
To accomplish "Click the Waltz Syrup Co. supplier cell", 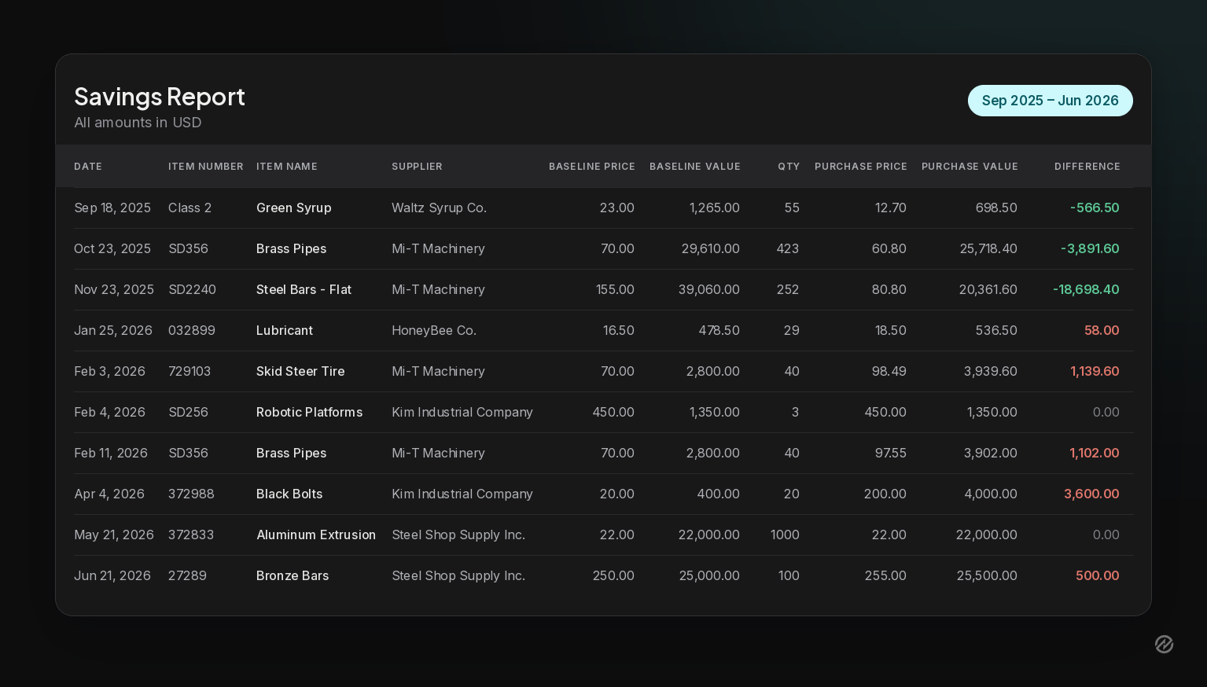I will click(x=439, y=208).
